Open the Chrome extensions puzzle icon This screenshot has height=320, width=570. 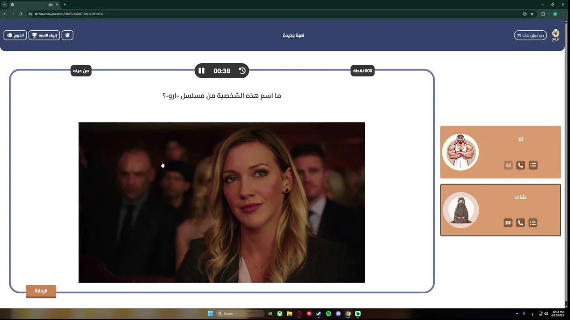543,14
